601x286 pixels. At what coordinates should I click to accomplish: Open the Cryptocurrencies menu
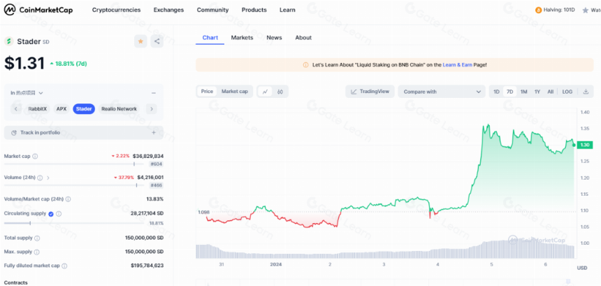click(116, 10)
